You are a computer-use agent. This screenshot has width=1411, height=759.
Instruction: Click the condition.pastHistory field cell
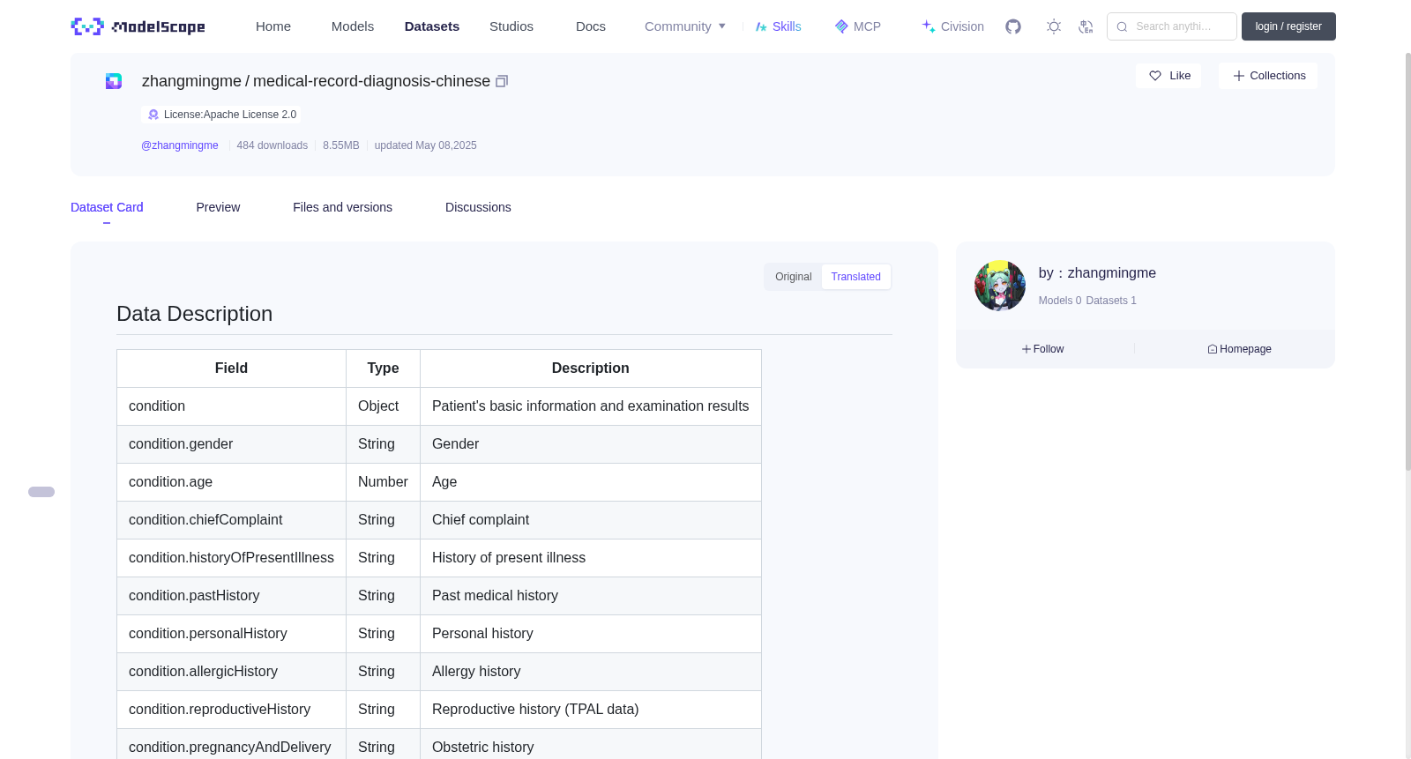[x=231, y=596]
